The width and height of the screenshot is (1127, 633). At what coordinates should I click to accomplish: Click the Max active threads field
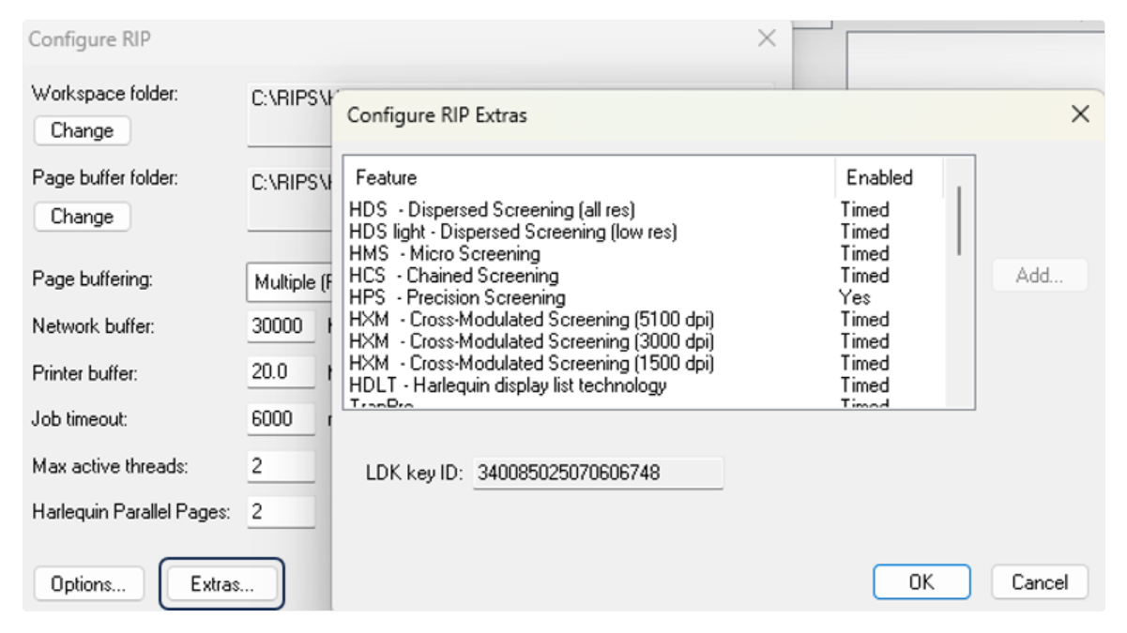coord(281,466)
